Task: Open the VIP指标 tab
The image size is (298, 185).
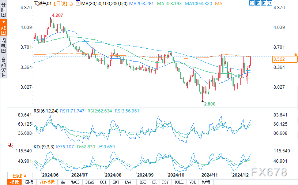Action: (x=47, y=182)
